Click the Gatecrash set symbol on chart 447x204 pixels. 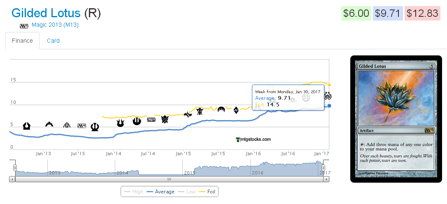[x=49, y=124]
